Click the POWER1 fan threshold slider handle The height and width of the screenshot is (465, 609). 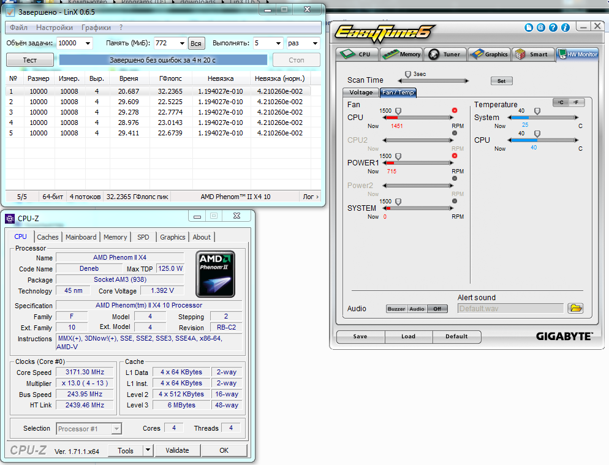[x=398, y=157]
